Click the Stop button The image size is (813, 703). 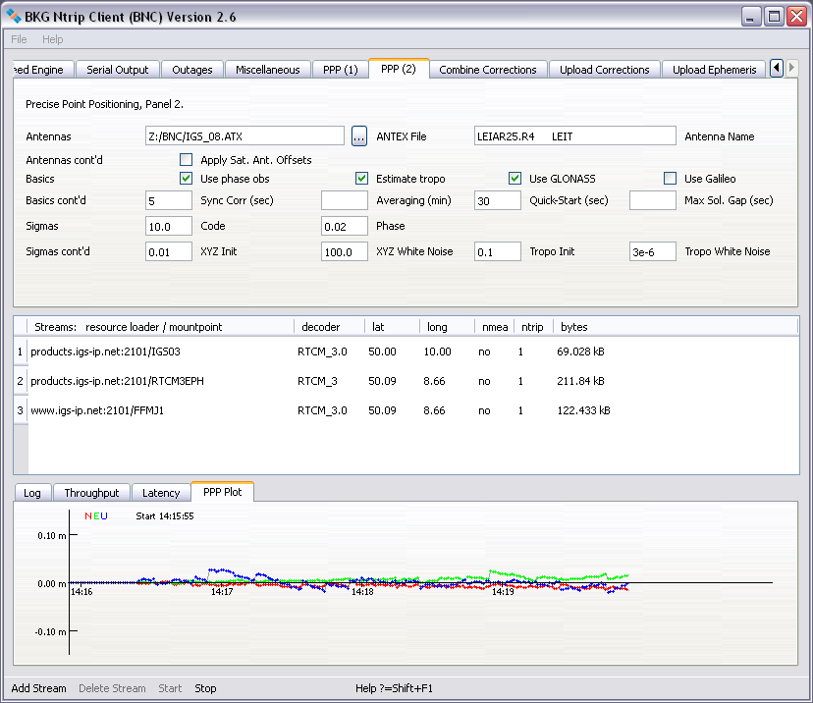205,688
